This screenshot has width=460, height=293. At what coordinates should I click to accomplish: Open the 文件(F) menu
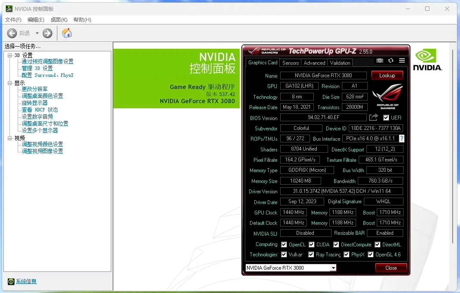pos(13,20)
